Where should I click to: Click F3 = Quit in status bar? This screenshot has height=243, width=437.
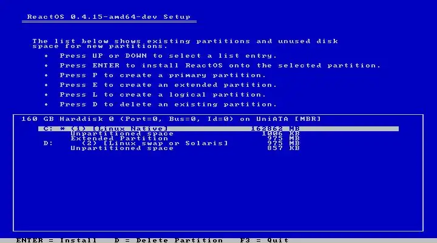pyautogui.click(x=264, y=240)
